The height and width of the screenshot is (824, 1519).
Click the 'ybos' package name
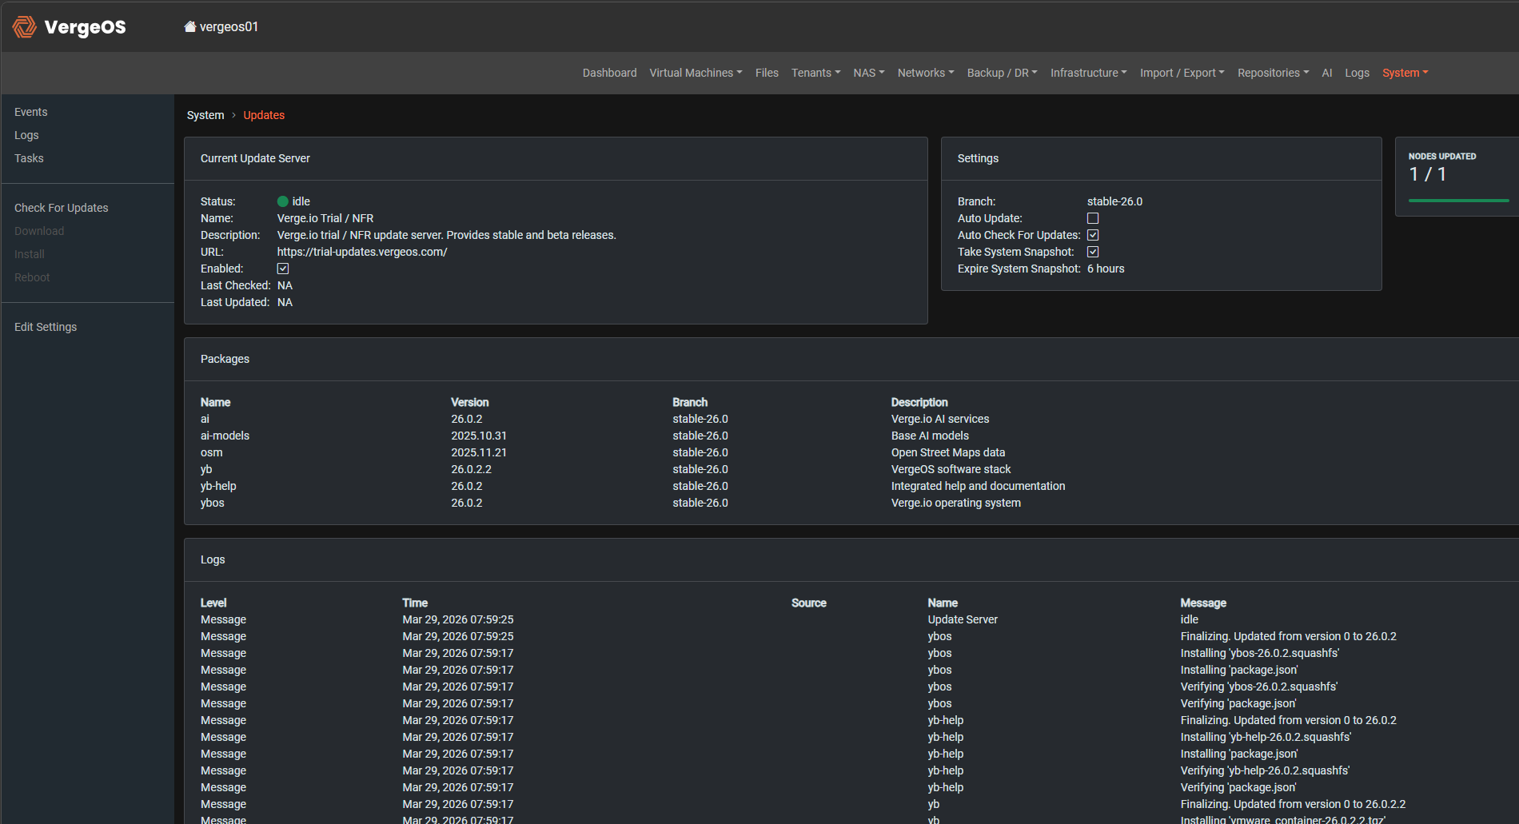click(x=212, y=503)
